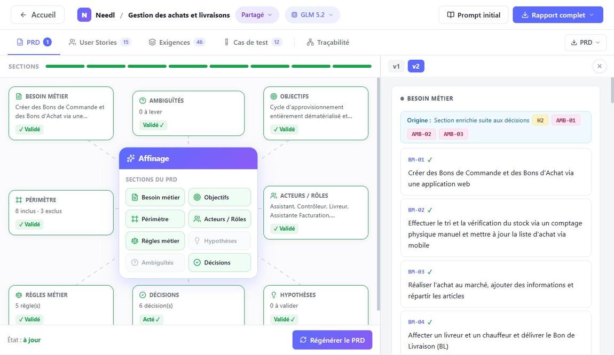This screenshot has height=355, width=614.
Task: Open requirement BM-03 card
Action: coord(496,284)
